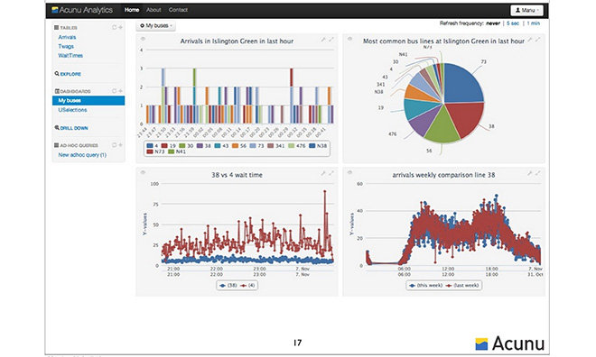Select the USelections dashboard

pos(72,110)
